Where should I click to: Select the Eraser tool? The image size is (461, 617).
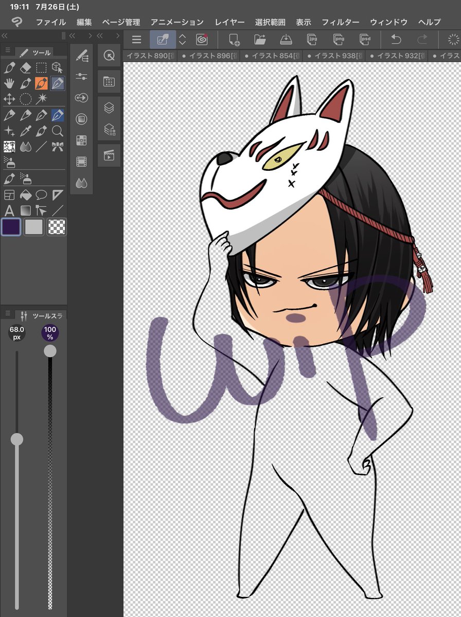point(25,68)
